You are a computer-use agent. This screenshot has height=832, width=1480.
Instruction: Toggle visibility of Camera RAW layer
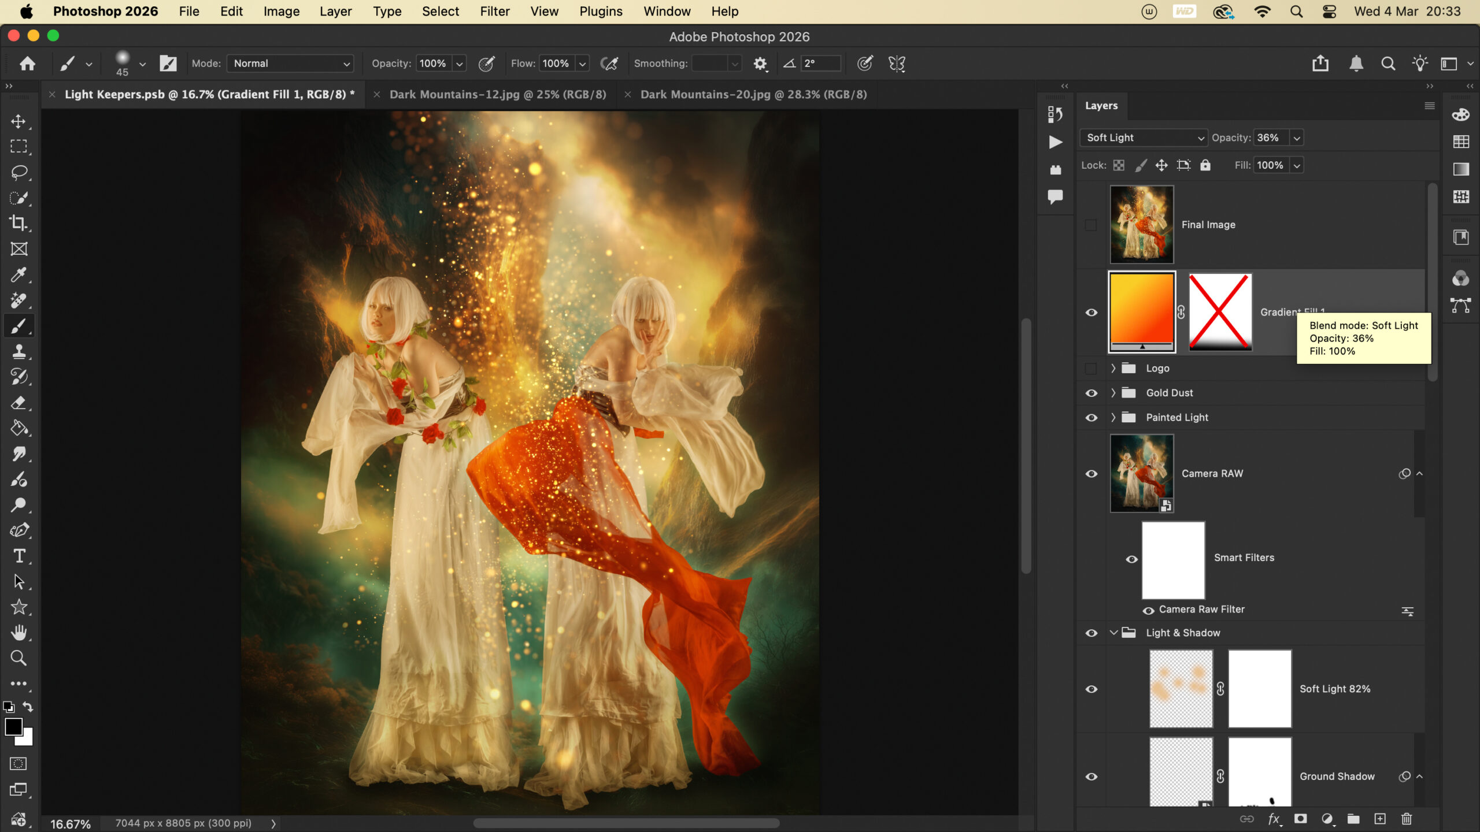pos(1091,474)
